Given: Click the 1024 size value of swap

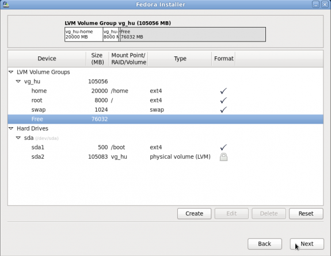Looking at the screenshot, I should (x=101, y=110).
